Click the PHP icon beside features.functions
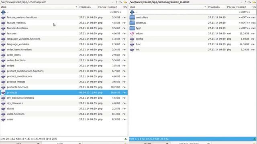 pyautogui.click(x=3, y=28)
